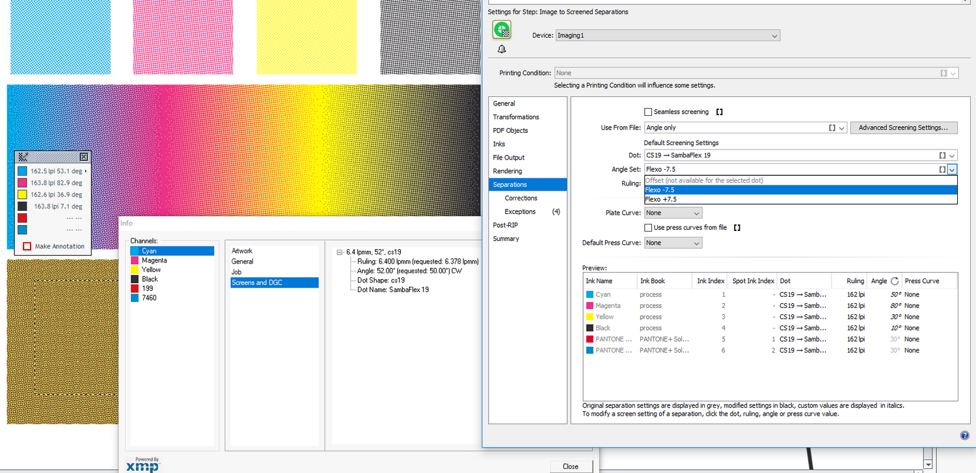The height and width of the screenshot is (473, 976).
Task: Click the screen measure tool icon in floating panel
Action: click(x=23, y=157)
